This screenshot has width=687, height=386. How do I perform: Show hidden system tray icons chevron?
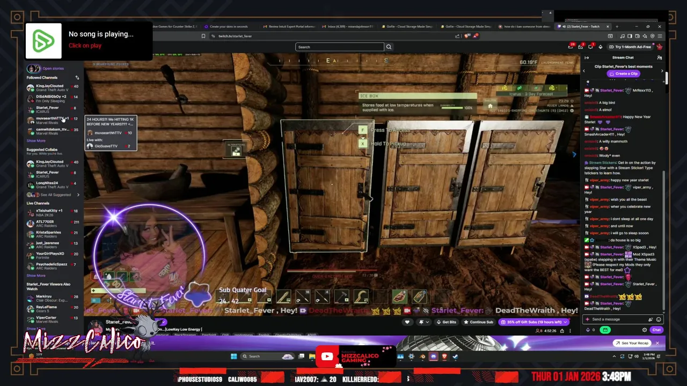pos(614,357)
